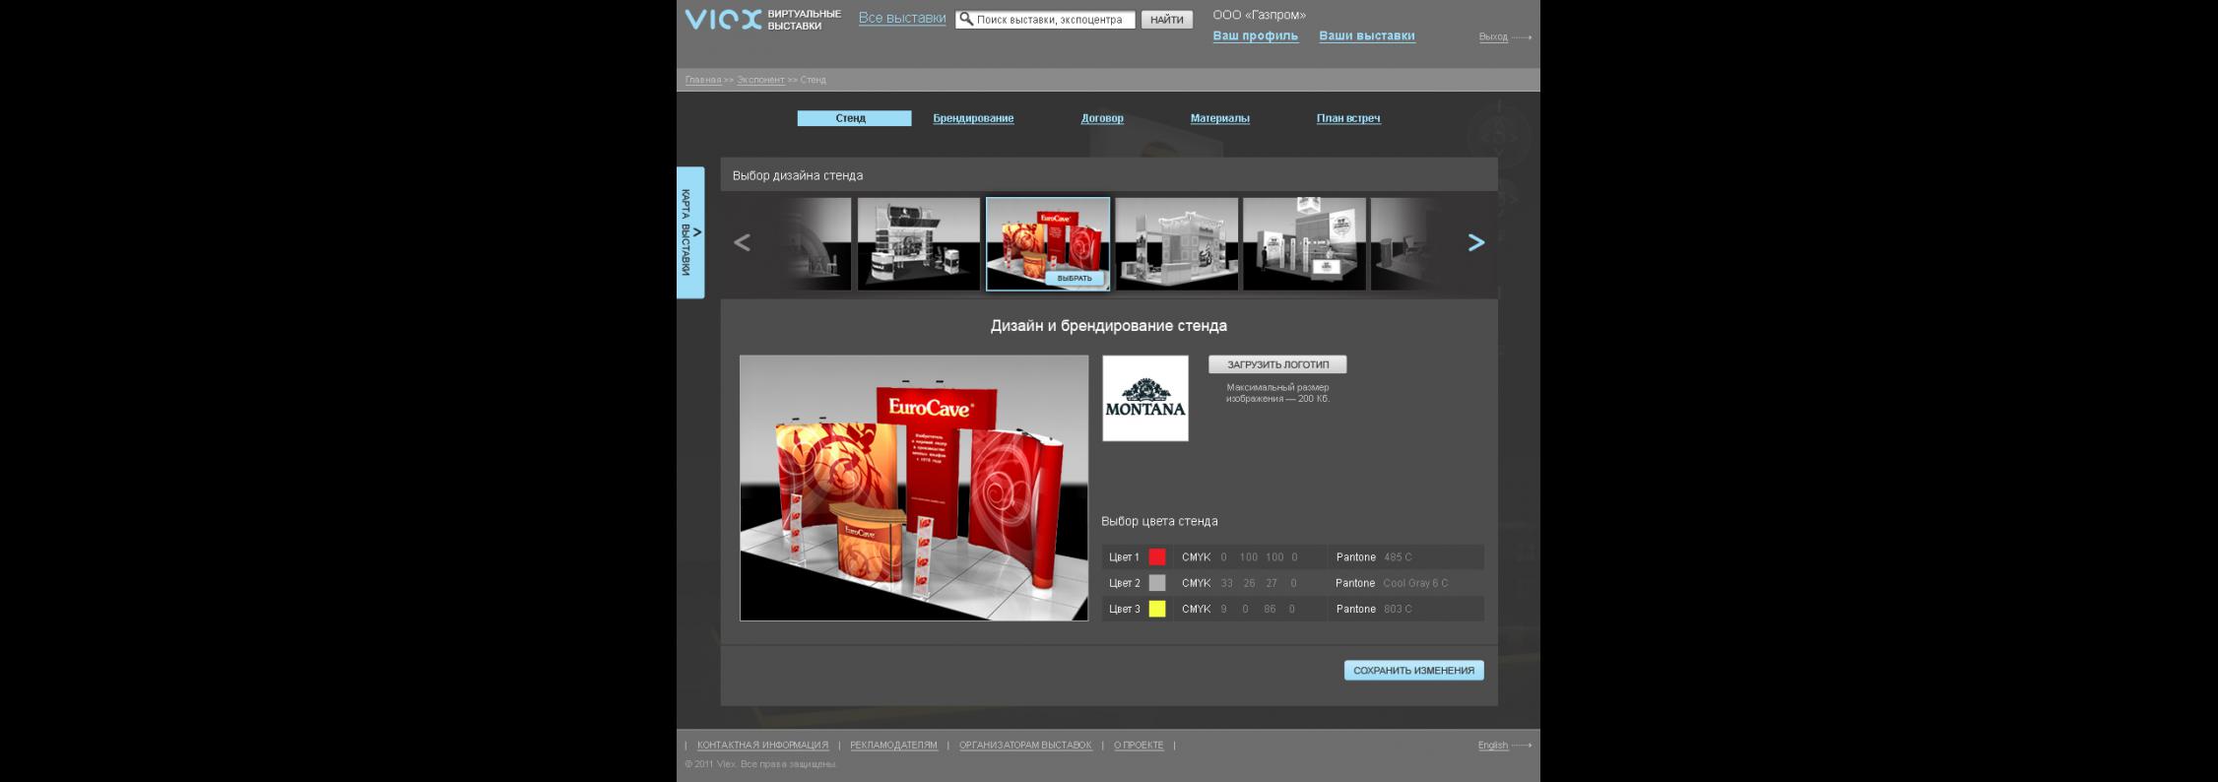Pick the yellow Цвет 3 swatch
Screen dimensions: 2218x782
pyautogui.click(x=1157, y=609)
